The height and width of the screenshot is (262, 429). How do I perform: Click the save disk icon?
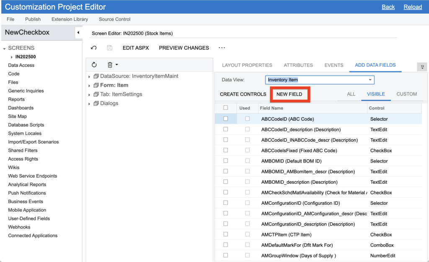(109, 48)
